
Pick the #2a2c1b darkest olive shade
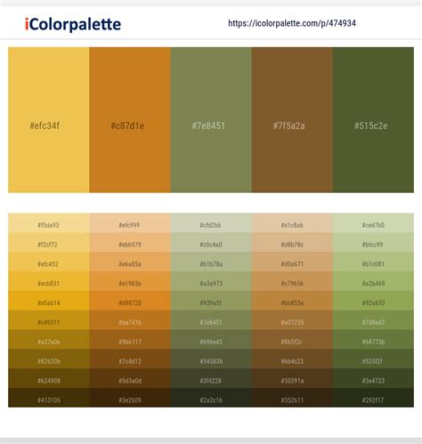[211, 398]
